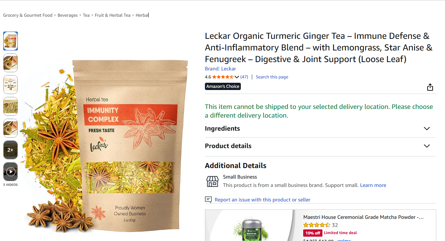
Task: Open the 47 reviews count link
Action: point(244,77)
